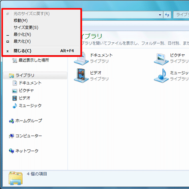Image resolution: width=189 pixels, height=189 pixels.
Task: Click the コンピューター monitor icon
Action: pos(12,136)
